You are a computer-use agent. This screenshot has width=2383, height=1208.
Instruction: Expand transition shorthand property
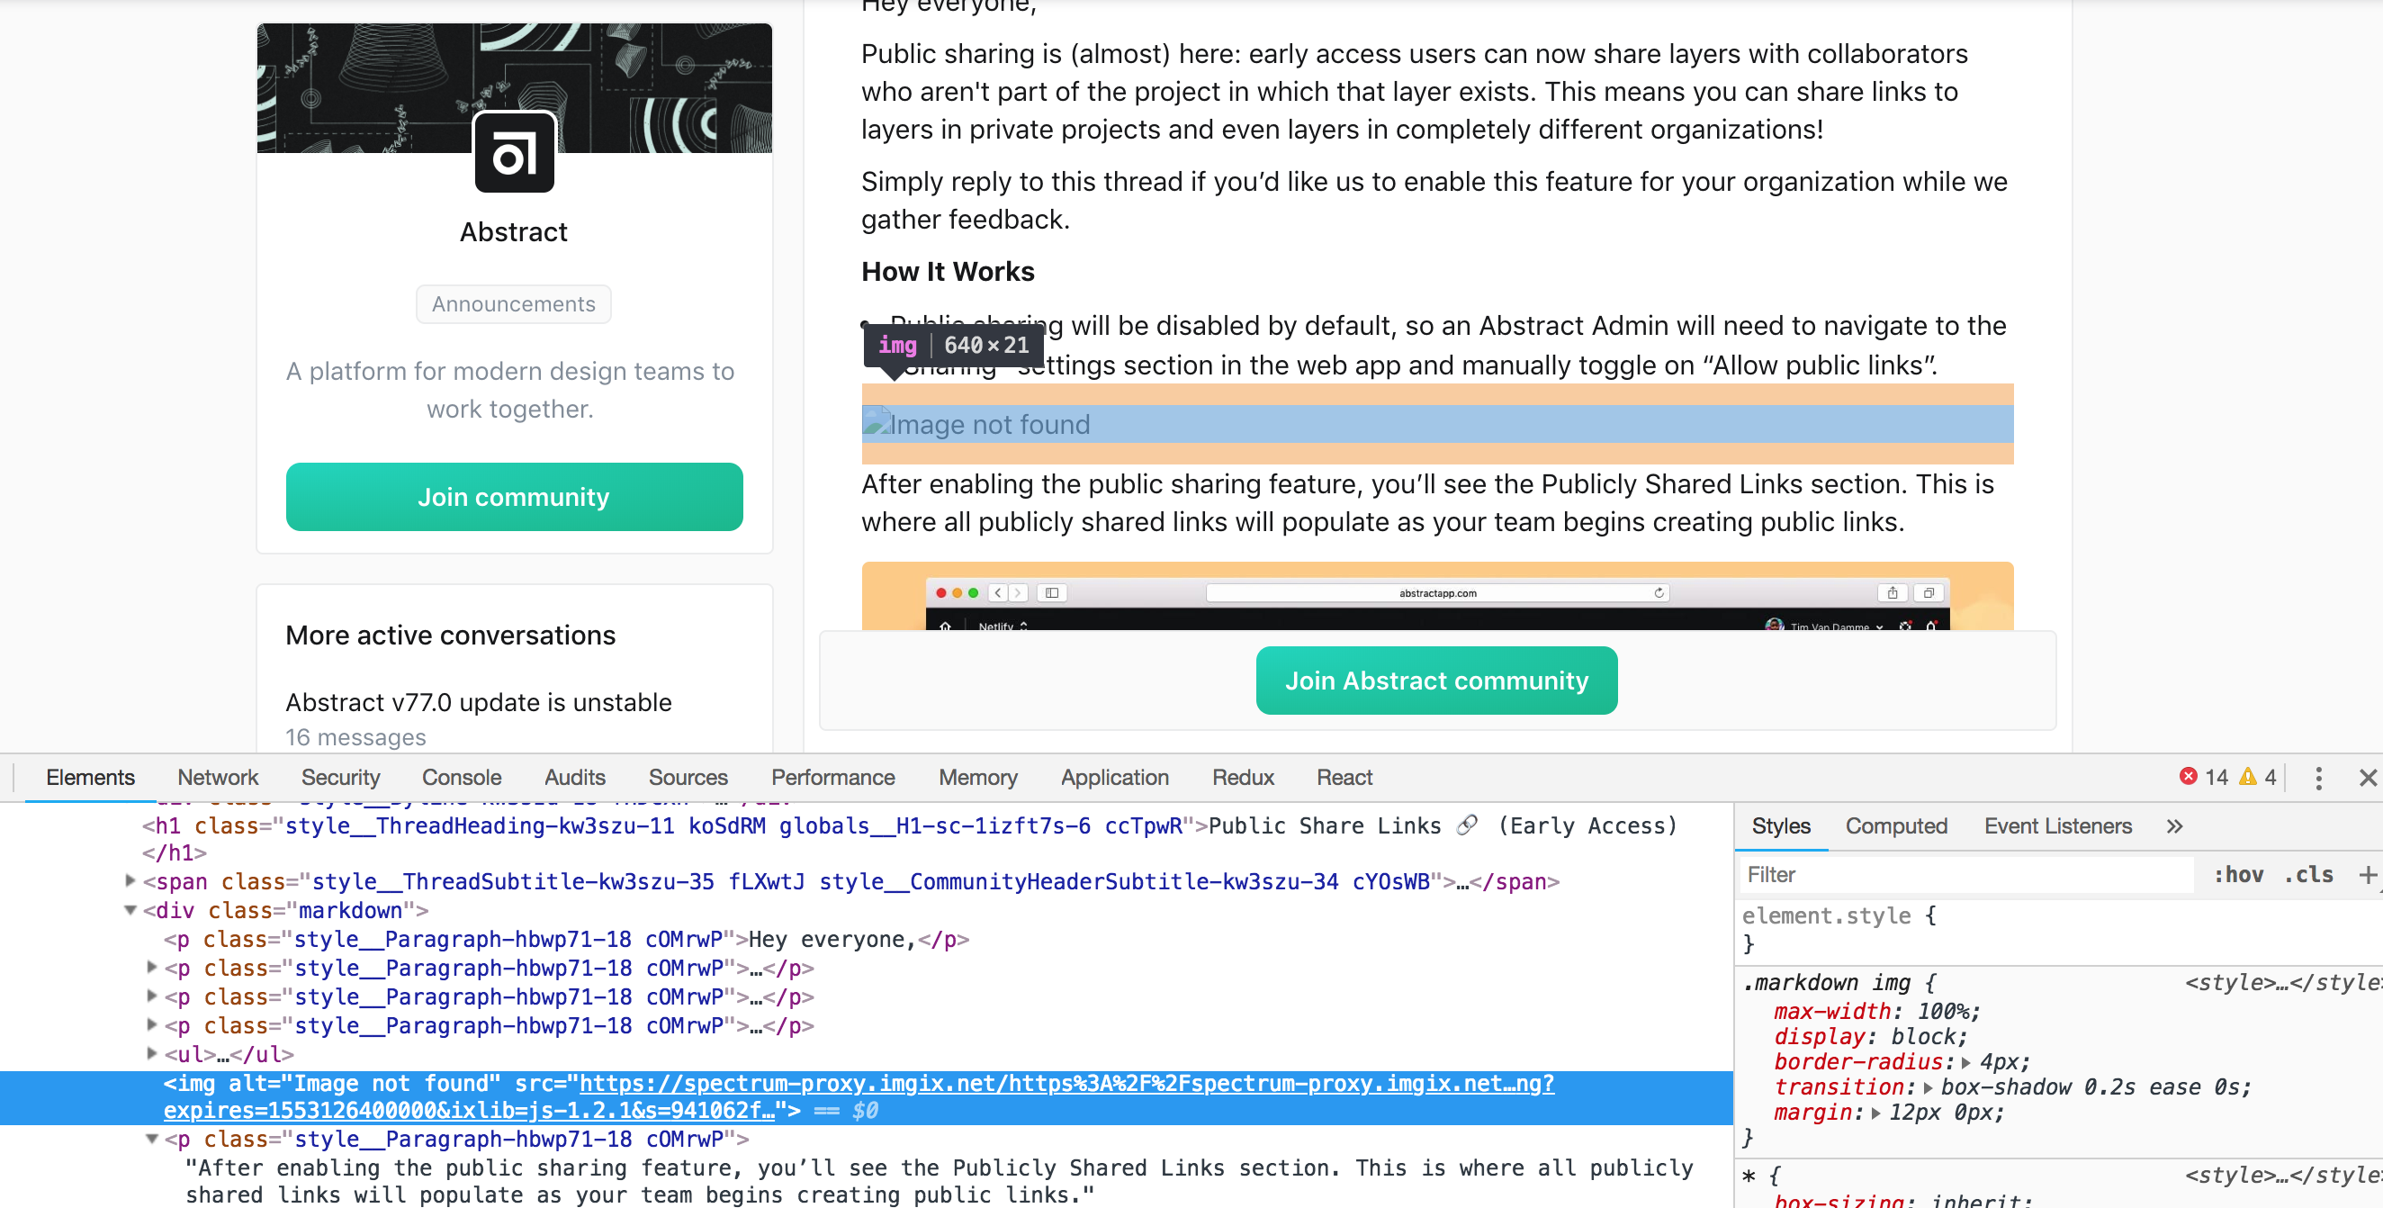click(x=1928, y=1087)
